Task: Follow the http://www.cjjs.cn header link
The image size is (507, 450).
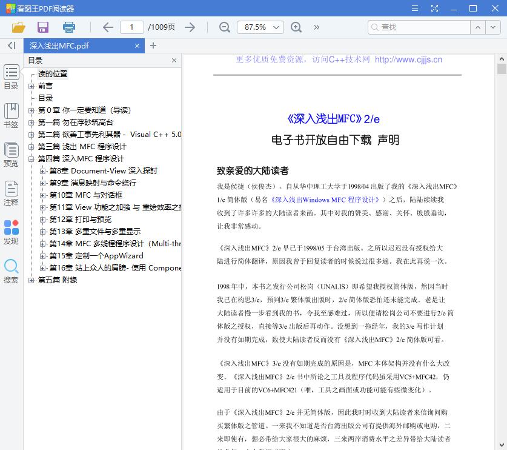Action: coord(408,59)
